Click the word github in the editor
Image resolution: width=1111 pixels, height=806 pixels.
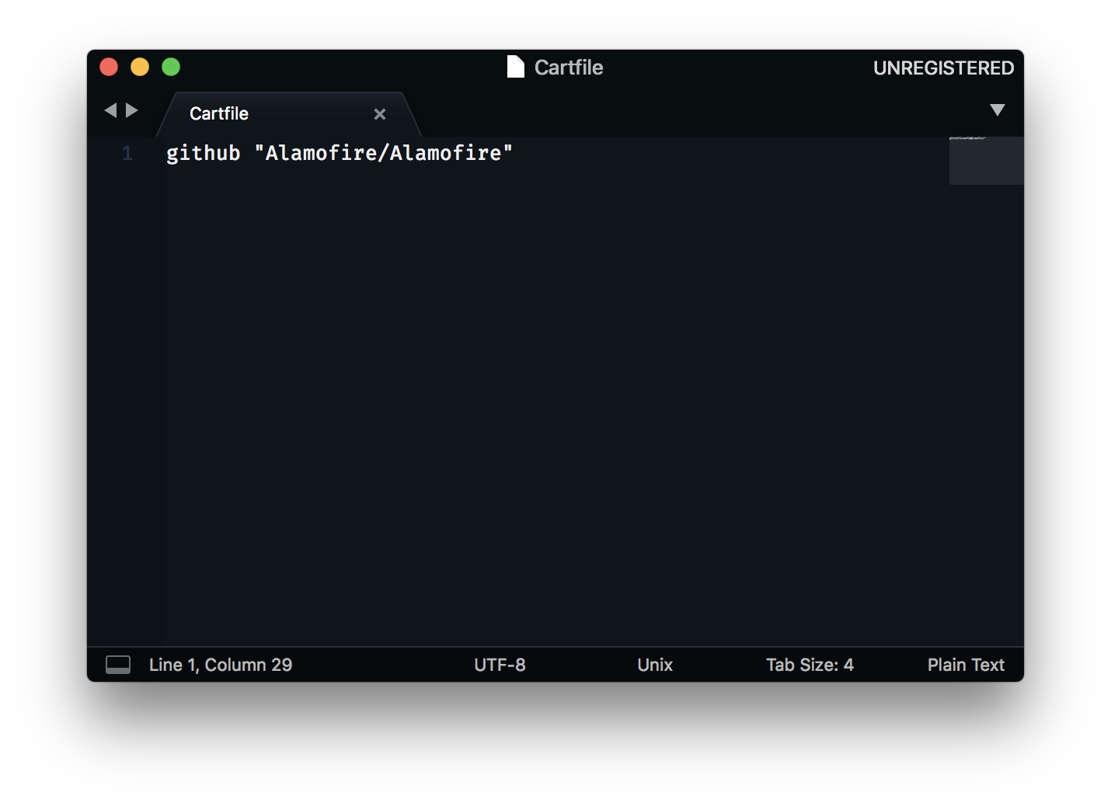click(204, 153)
